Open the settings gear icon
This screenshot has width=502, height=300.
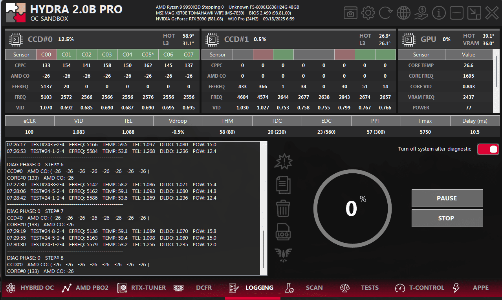click(368, 13)
